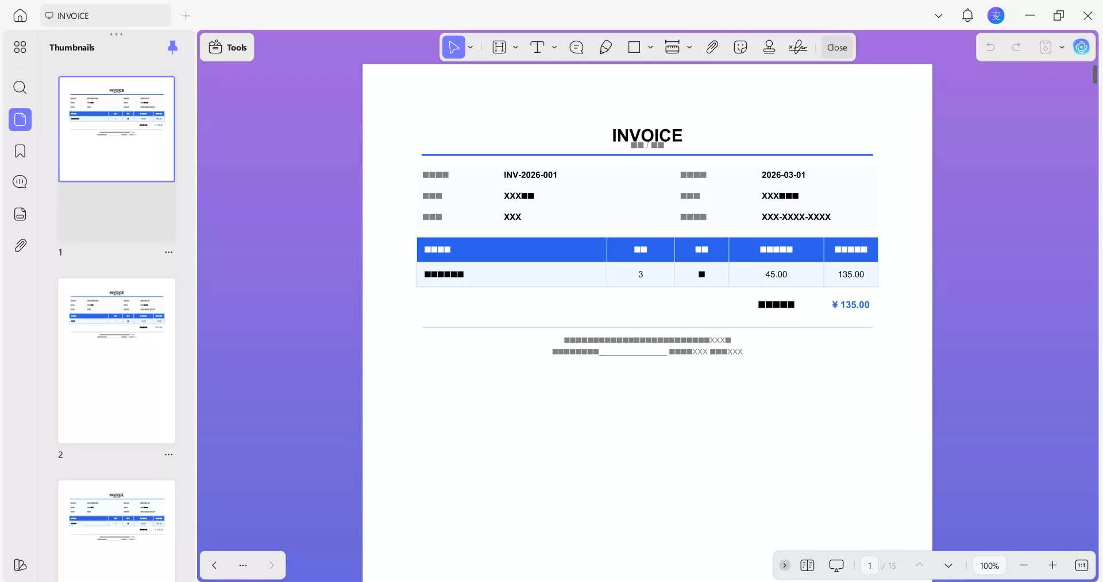
Task: Open the Comment bubble tool
Action: tap(577, 47)
